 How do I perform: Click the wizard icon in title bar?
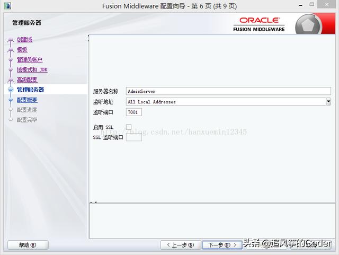point(7,6)
